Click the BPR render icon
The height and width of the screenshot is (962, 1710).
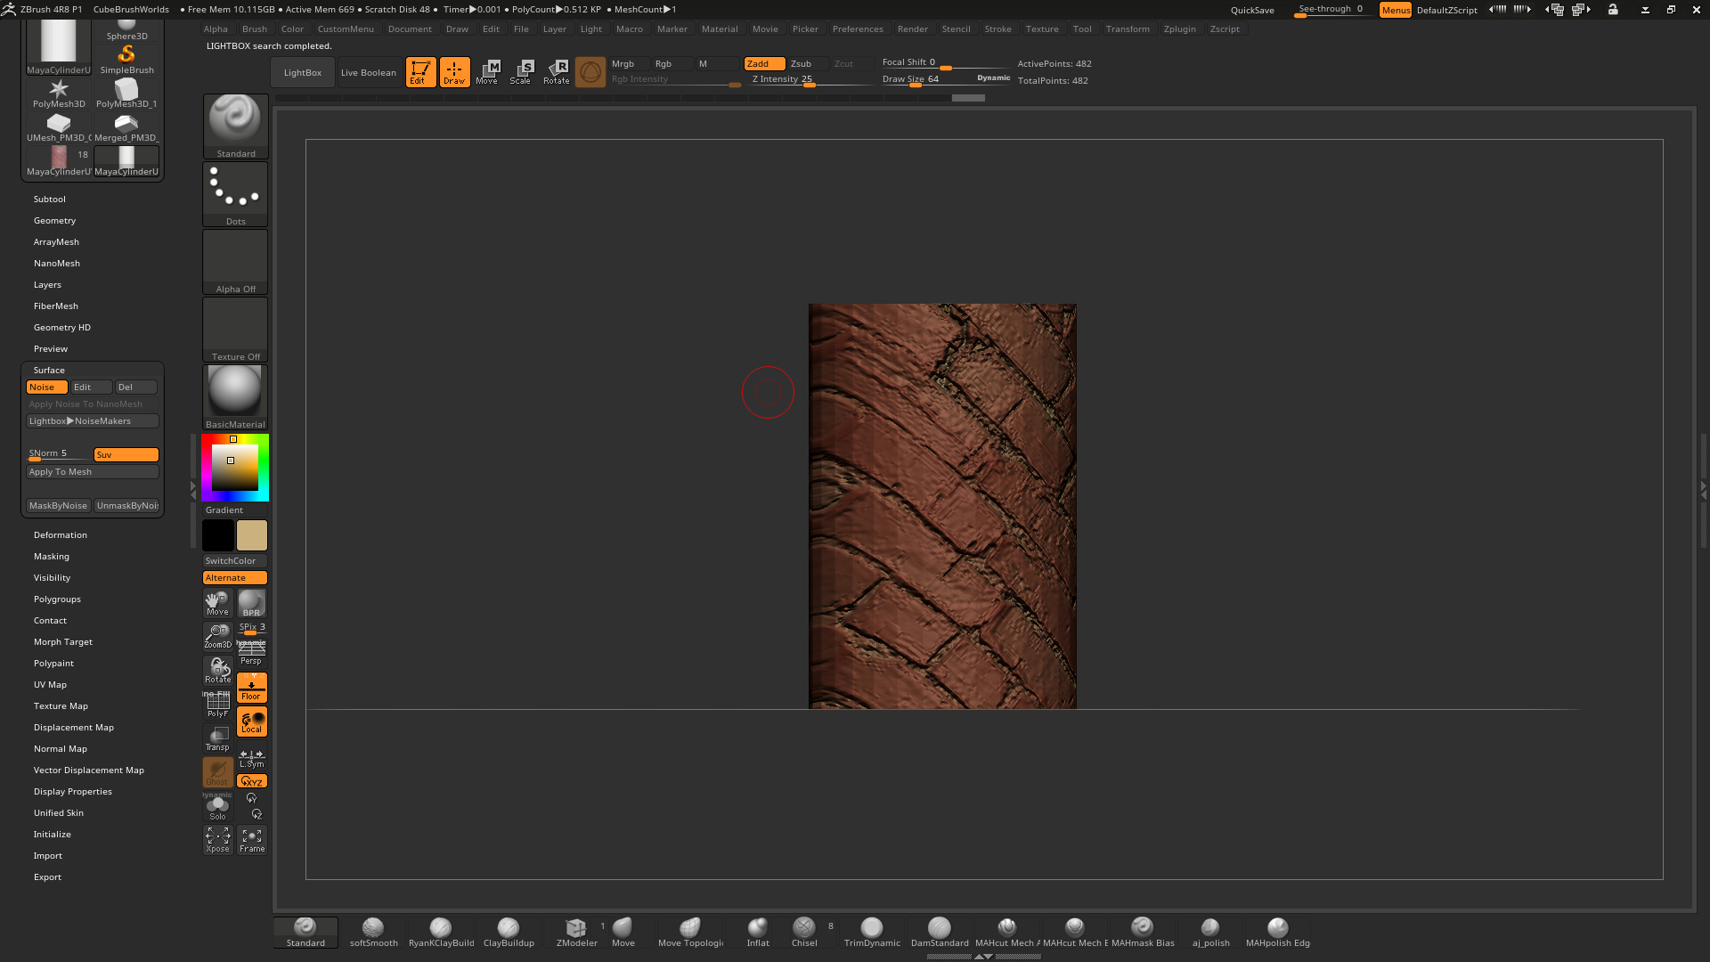pos(252,603)
